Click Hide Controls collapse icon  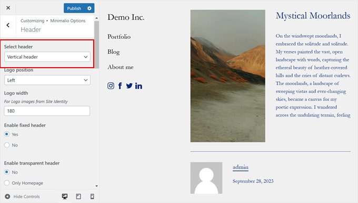point(7,196)
